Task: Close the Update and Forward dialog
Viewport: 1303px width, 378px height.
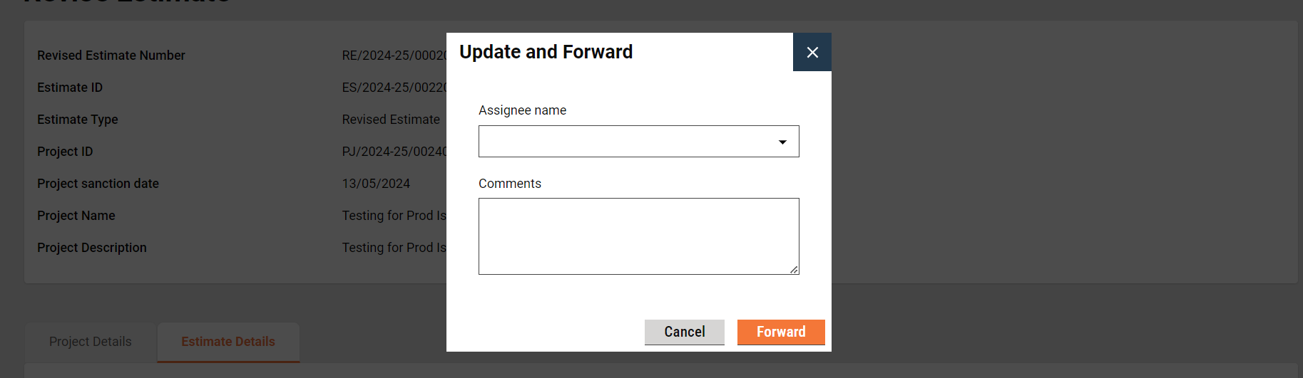Action: pos(812,52)
